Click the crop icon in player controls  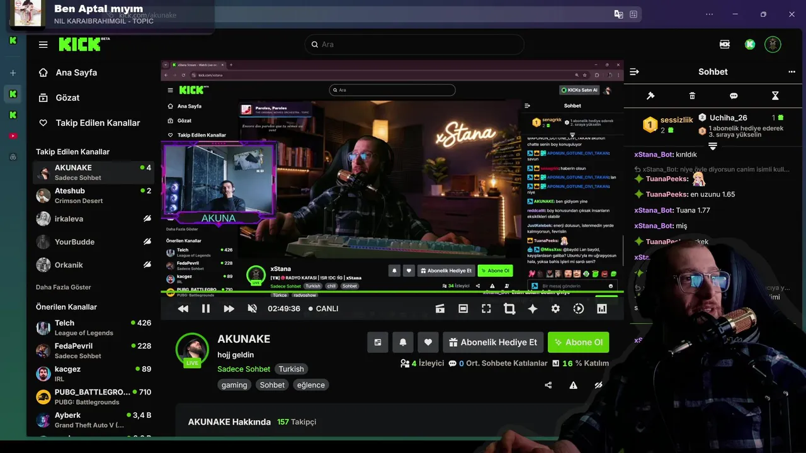tap(509, 309)
